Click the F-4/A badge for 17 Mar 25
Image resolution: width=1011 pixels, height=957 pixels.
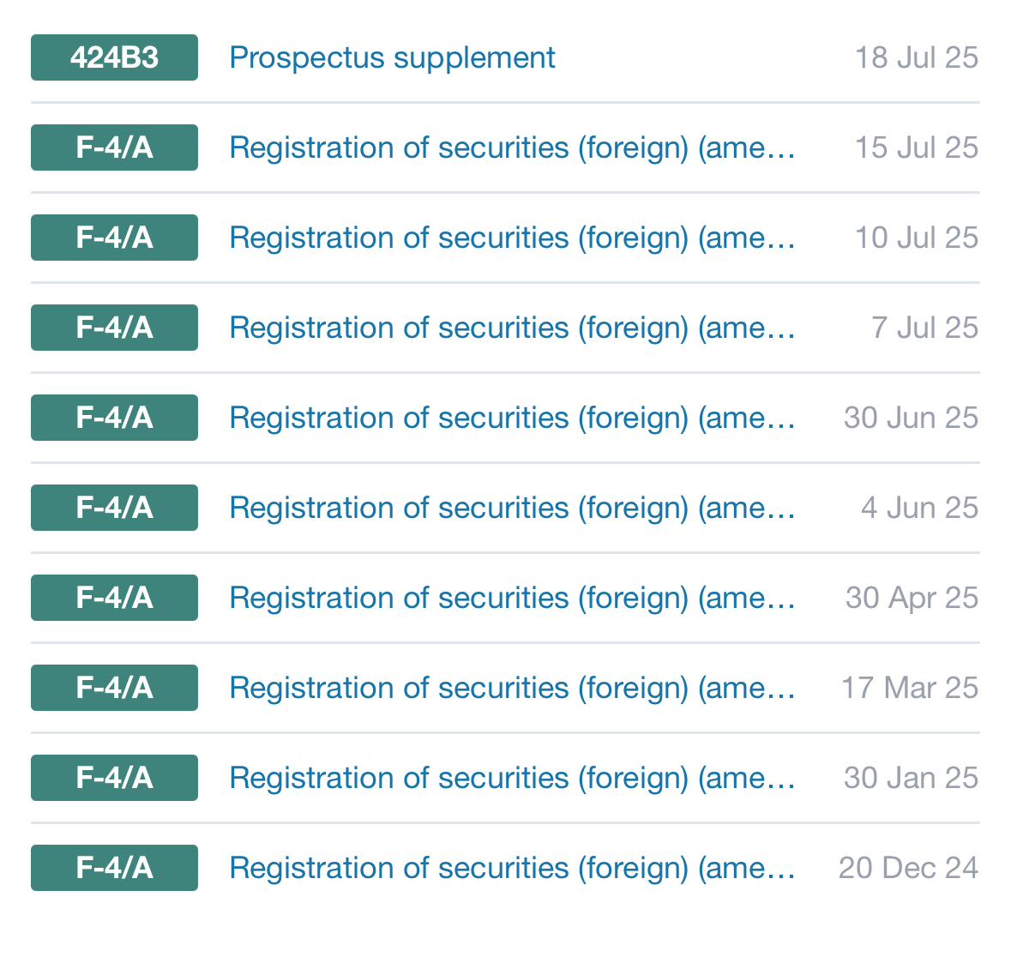(114, 688)
